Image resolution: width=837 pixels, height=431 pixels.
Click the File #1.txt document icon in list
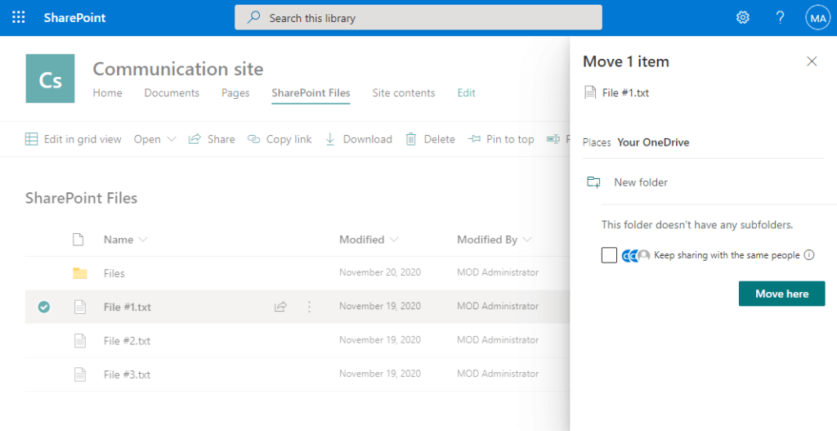click(80, 307)
